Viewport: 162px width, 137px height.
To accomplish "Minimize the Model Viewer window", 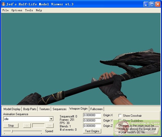I will coord(146,4).
